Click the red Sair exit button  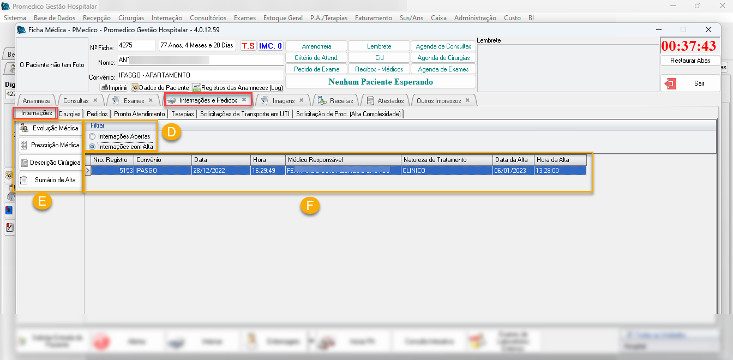(690, 83)
